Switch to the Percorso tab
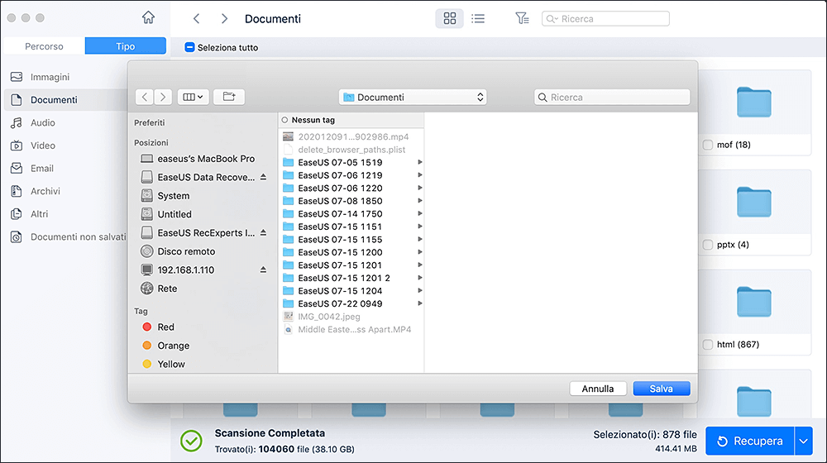Viewport: 827px width, 463px height. (x=45, y=46)
